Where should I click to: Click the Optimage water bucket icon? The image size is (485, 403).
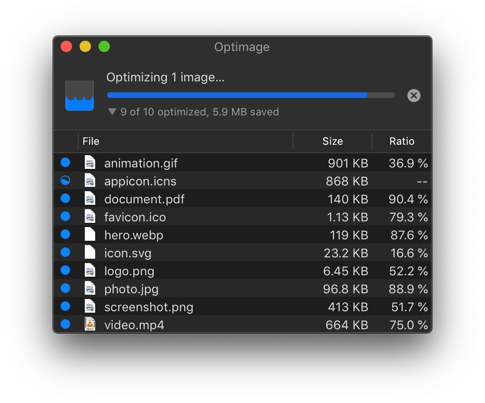[80, 96]
